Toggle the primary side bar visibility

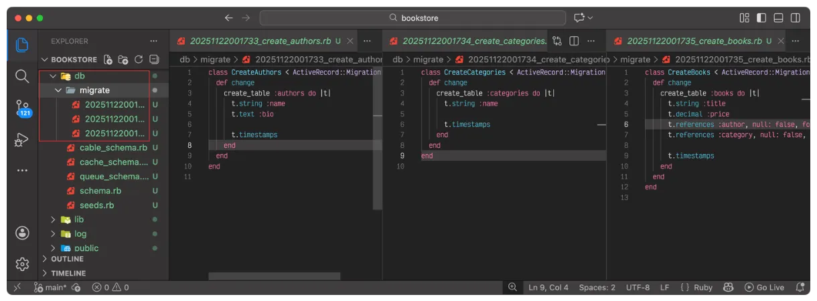761,18
